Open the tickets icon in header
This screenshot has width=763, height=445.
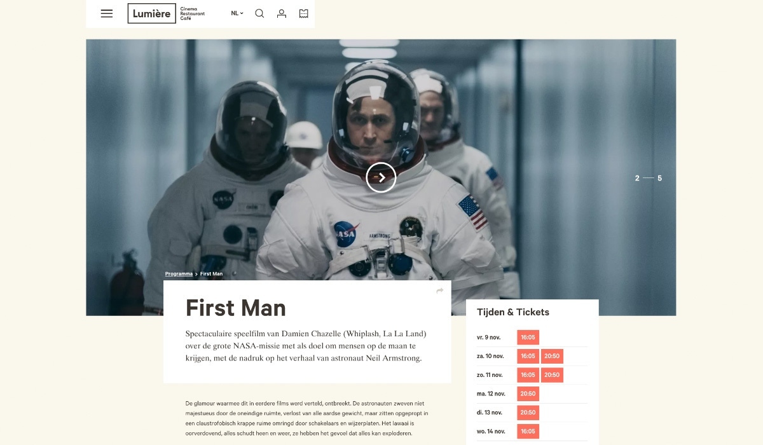click(x=304, y=13)
